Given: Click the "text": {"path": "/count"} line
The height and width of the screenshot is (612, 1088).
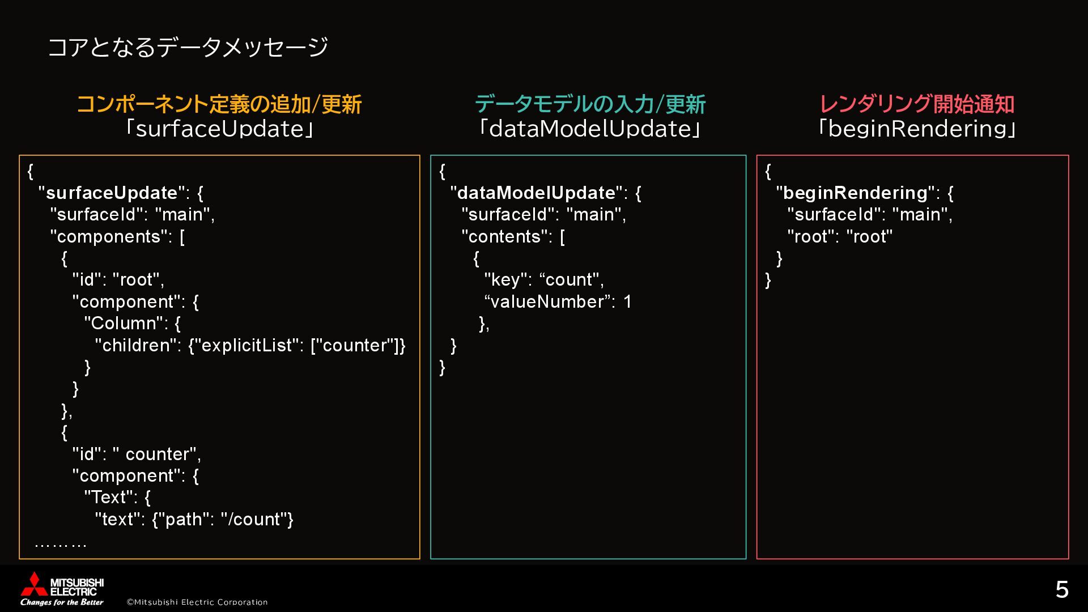Looking at the screenshot, I should [x=194, y=520].
